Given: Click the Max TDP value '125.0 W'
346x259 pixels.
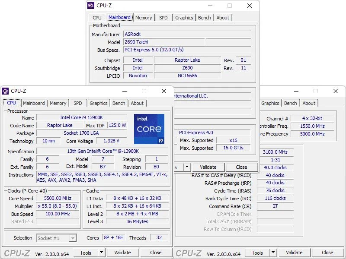Looking at the screenshot, I should click(x=117, y=125).
